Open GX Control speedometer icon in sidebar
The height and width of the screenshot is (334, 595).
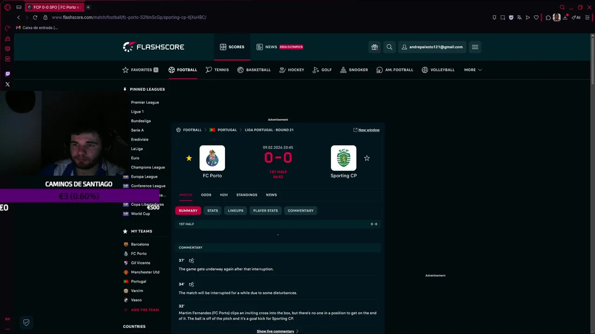tap(7, 28)
